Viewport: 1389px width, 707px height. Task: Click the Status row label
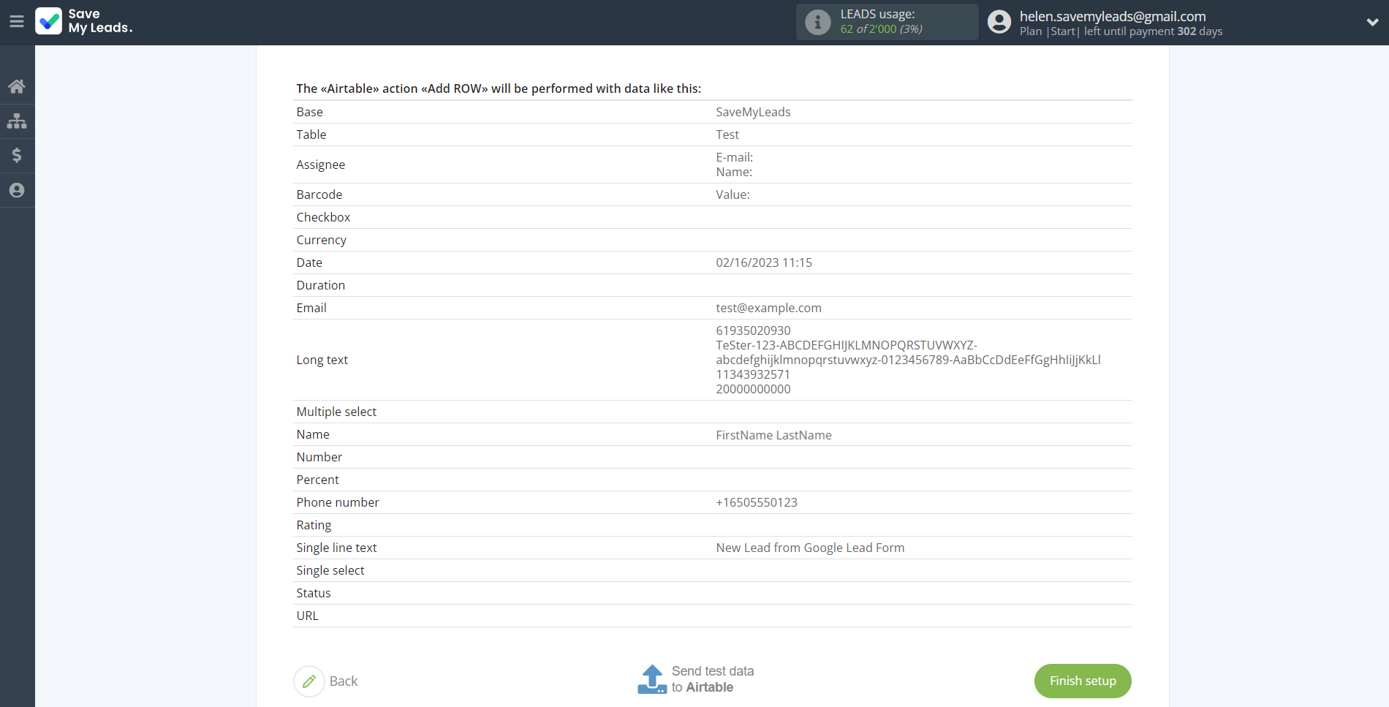(x=314, y=593)
